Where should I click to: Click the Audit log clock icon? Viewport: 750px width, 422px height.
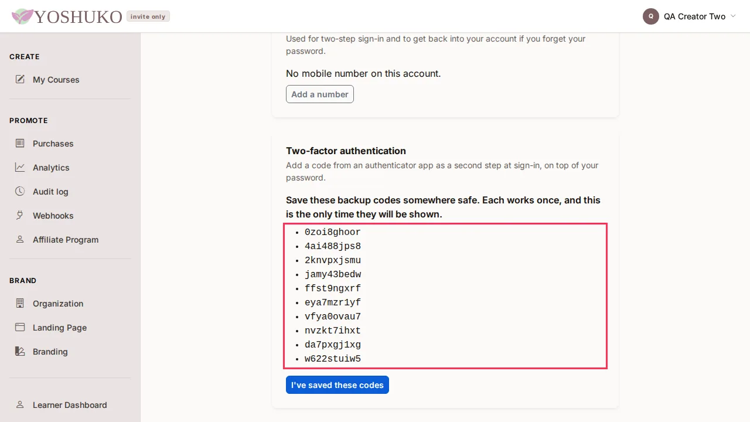[x=20, y=191]
